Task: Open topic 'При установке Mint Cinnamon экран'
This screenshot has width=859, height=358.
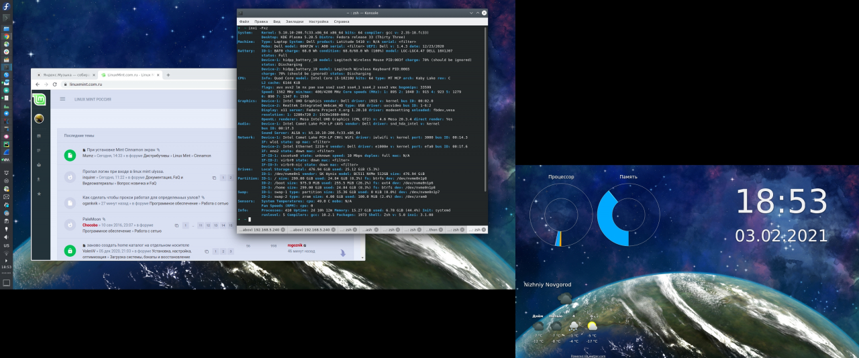Action: [121, 150]
